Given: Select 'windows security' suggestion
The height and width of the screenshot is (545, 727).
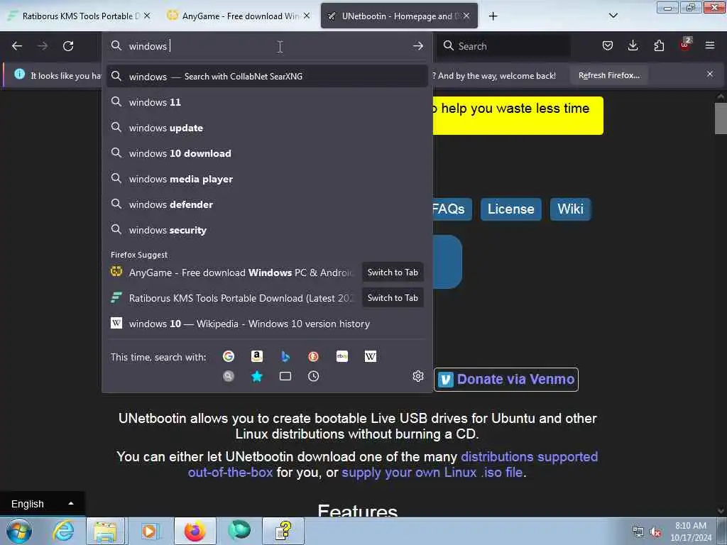Looking at the screenshot, I should pos(267,230).
